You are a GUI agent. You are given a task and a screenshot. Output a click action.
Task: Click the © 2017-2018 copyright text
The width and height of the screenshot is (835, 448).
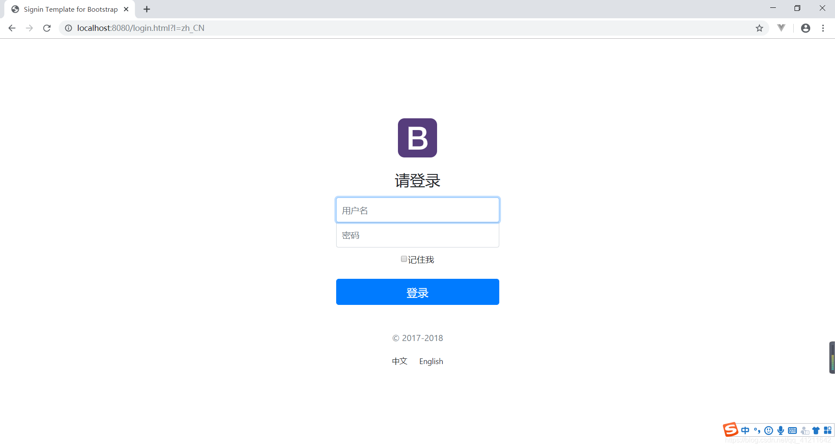(x=417, y=338)
